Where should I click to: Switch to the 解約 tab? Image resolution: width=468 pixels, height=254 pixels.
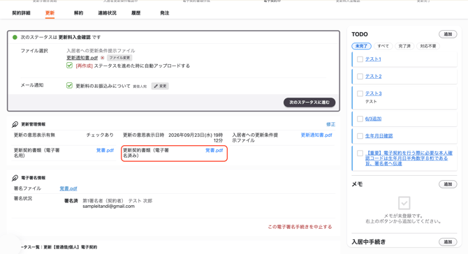coord(78,13)
